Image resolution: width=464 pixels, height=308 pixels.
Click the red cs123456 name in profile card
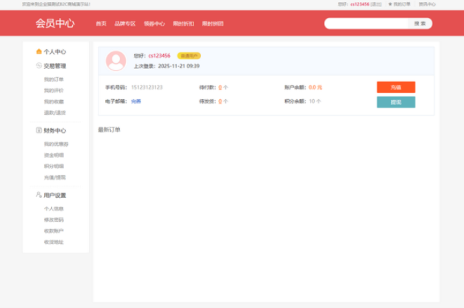pos(159,56)
